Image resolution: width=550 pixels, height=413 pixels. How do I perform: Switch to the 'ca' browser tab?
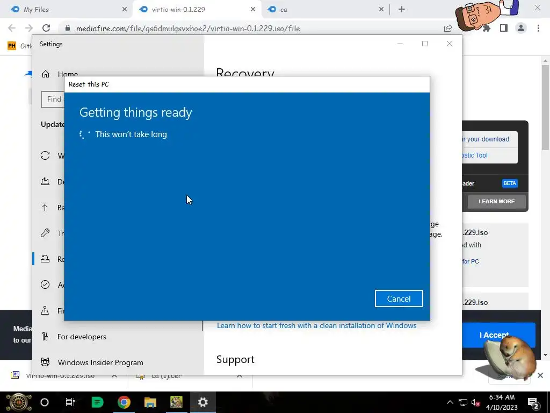(x=325, y=10)
